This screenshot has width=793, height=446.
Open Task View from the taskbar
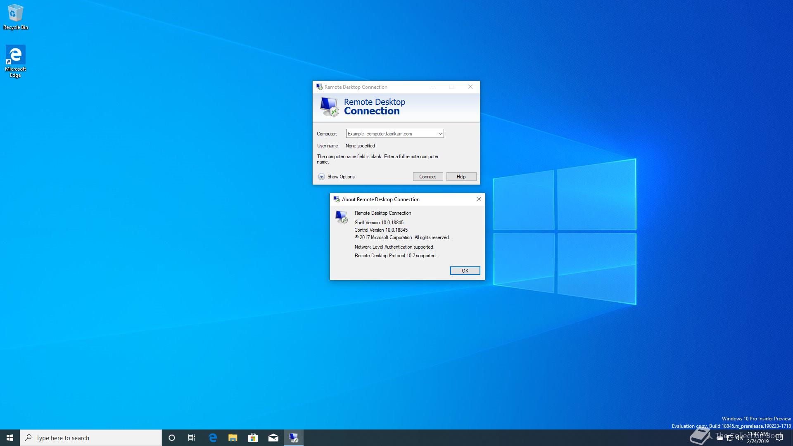pos(192,438)
